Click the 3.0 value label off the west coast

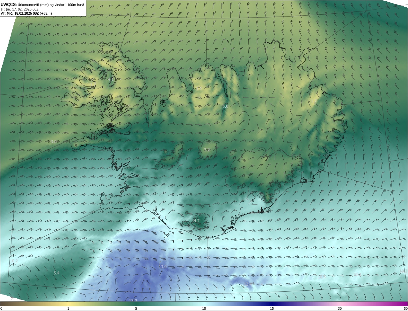(x=54, y=142)
